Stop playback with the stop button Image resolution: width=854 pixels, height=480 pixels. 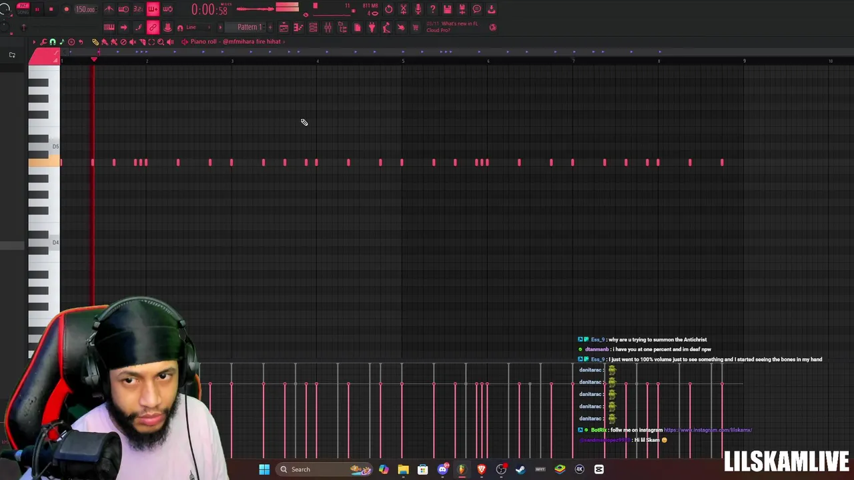[51, 9]
